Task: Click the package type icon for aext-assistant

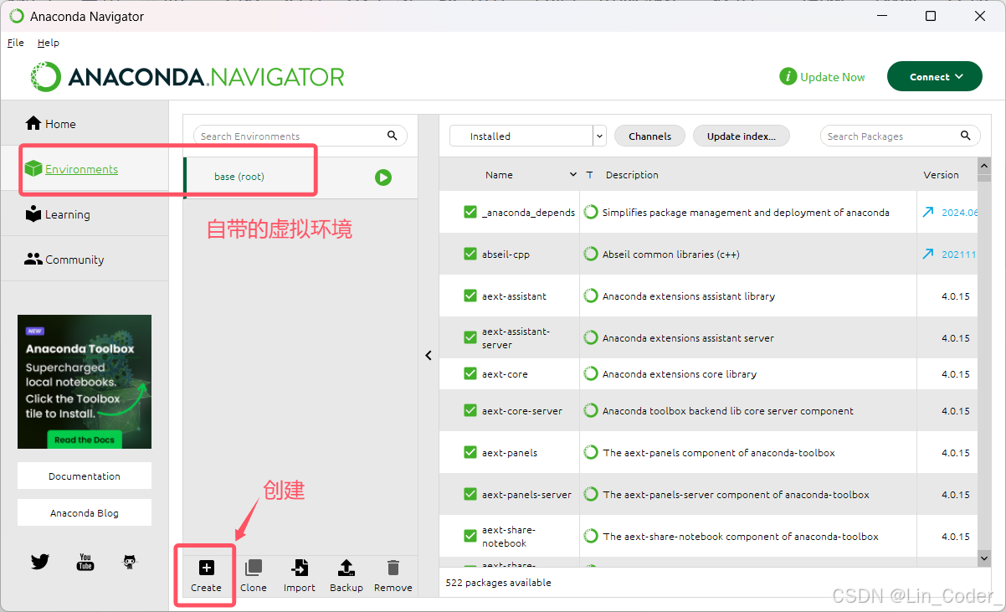Action: pos(591,296)
